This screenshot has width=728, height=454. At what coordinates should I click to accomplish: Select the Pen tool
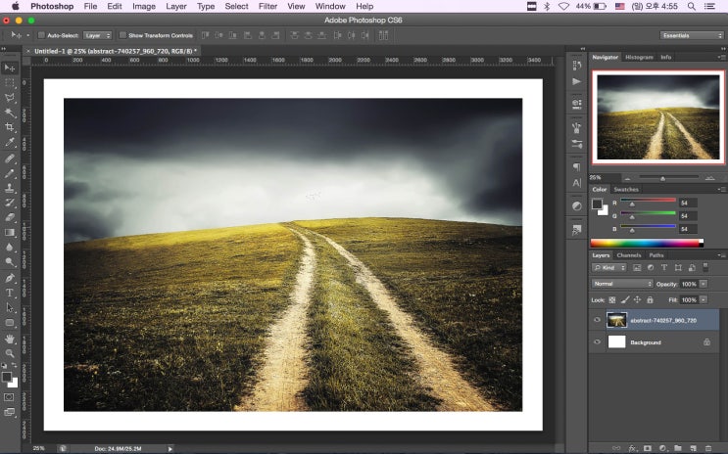(10, 278)
